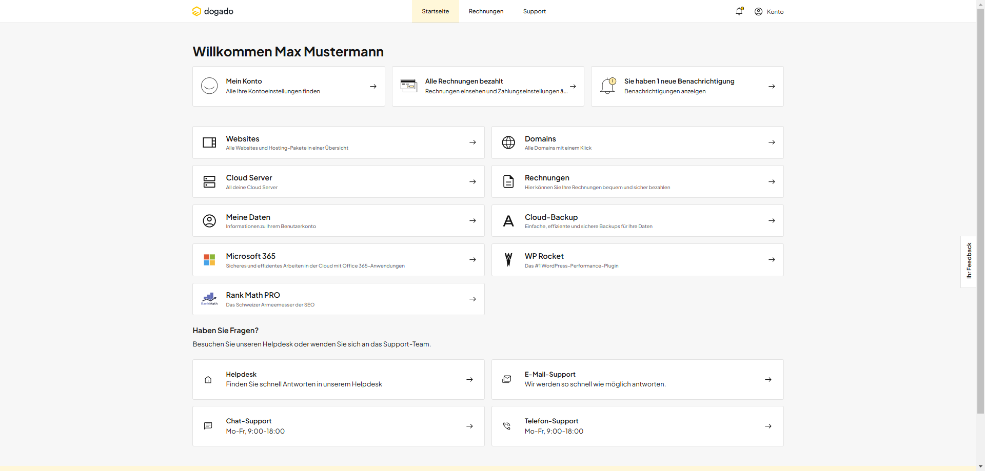The image size is (985, 471).
Task: Click the credit card invoice icon
Action: (x=409, y=86)
